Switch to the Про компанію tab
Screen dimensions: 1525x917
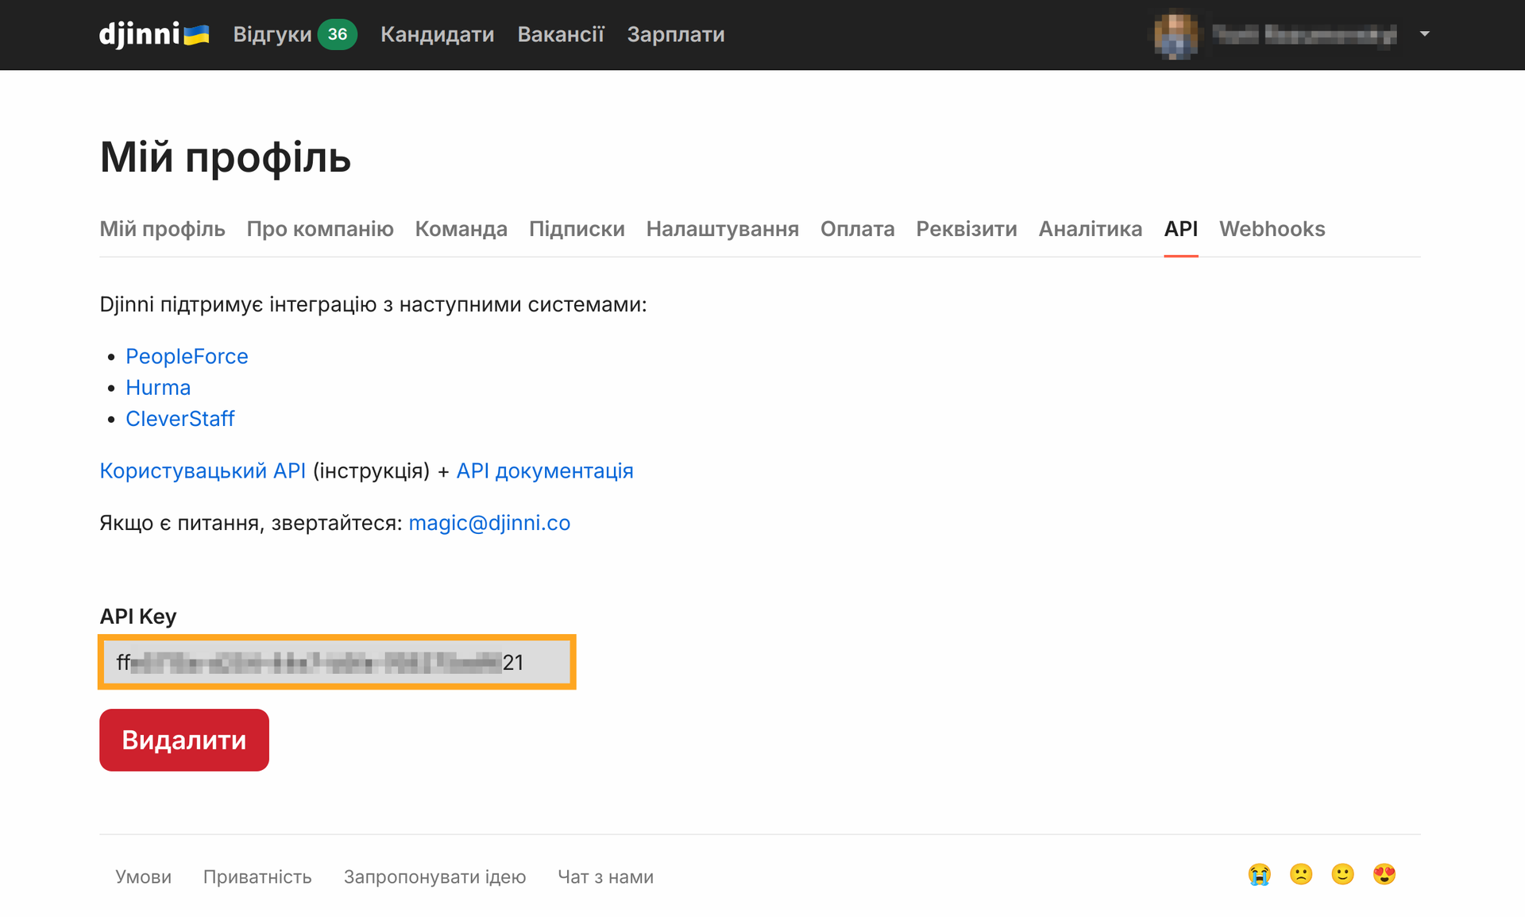[320, 229]
